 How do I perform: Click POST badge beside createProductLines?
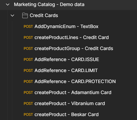click(x=28, y=37)
